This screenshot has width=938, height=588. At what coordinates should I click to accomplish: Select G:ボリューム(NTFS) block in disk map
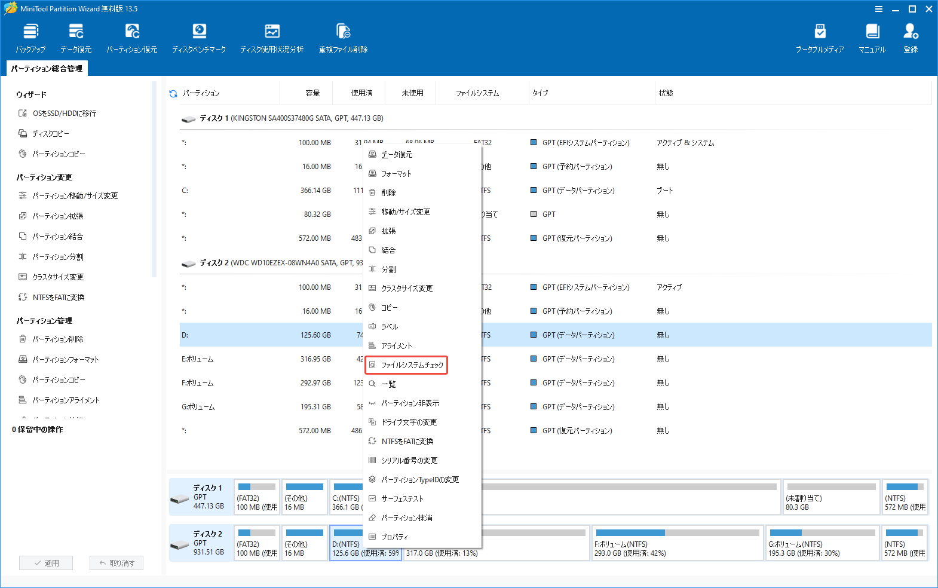[822, 543]
